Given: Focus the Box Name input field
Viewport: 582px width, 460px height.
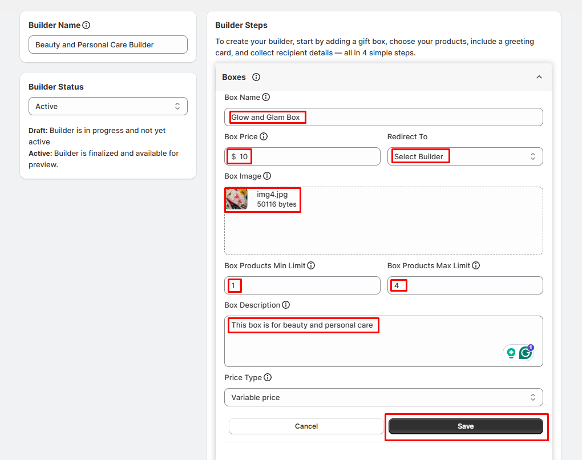Looking at the screenshot, I should 422,117.
